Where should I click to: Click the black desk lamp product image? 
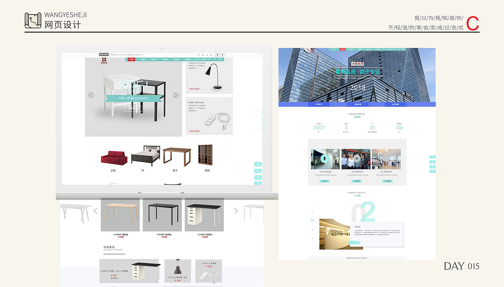pyautogui.click(x=215, y=77)
